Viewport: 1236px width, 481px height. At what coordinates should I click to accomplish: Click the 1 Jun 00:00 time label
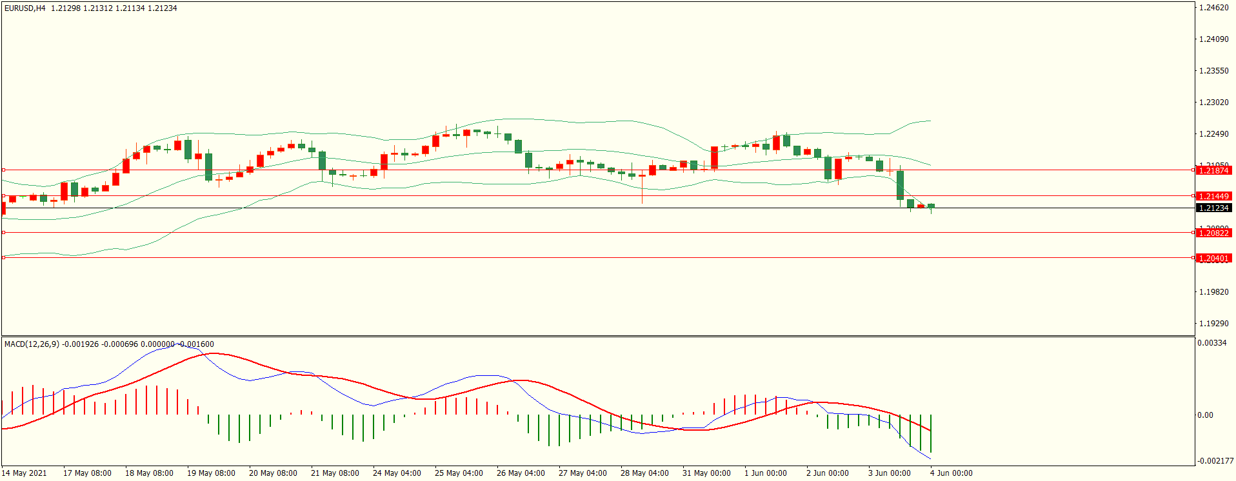pos(765,473)
